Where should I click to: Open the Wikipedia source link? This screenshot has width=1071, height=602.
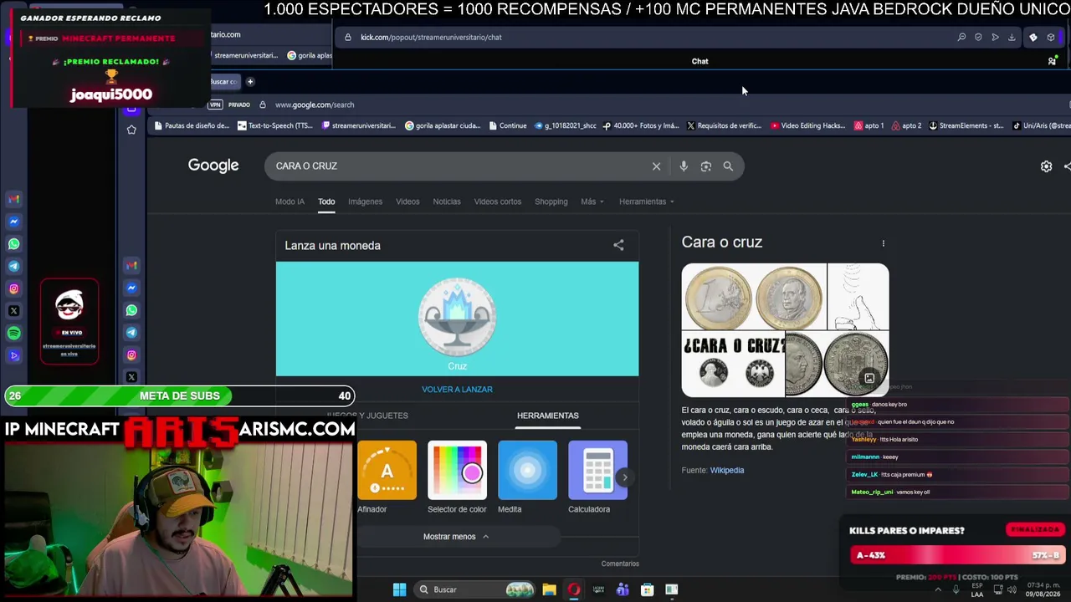click(x=727, y=471)
